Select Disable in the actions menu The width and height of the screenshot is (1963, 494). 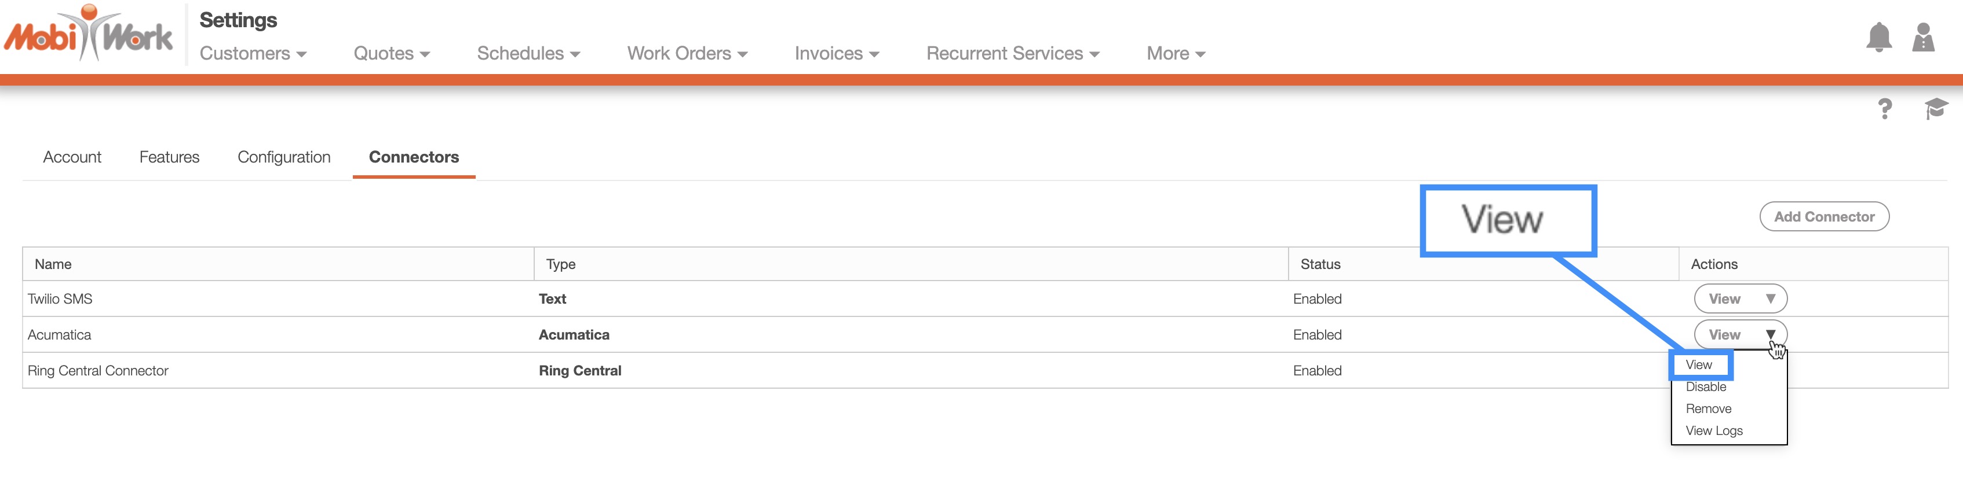pos(1705,388)
